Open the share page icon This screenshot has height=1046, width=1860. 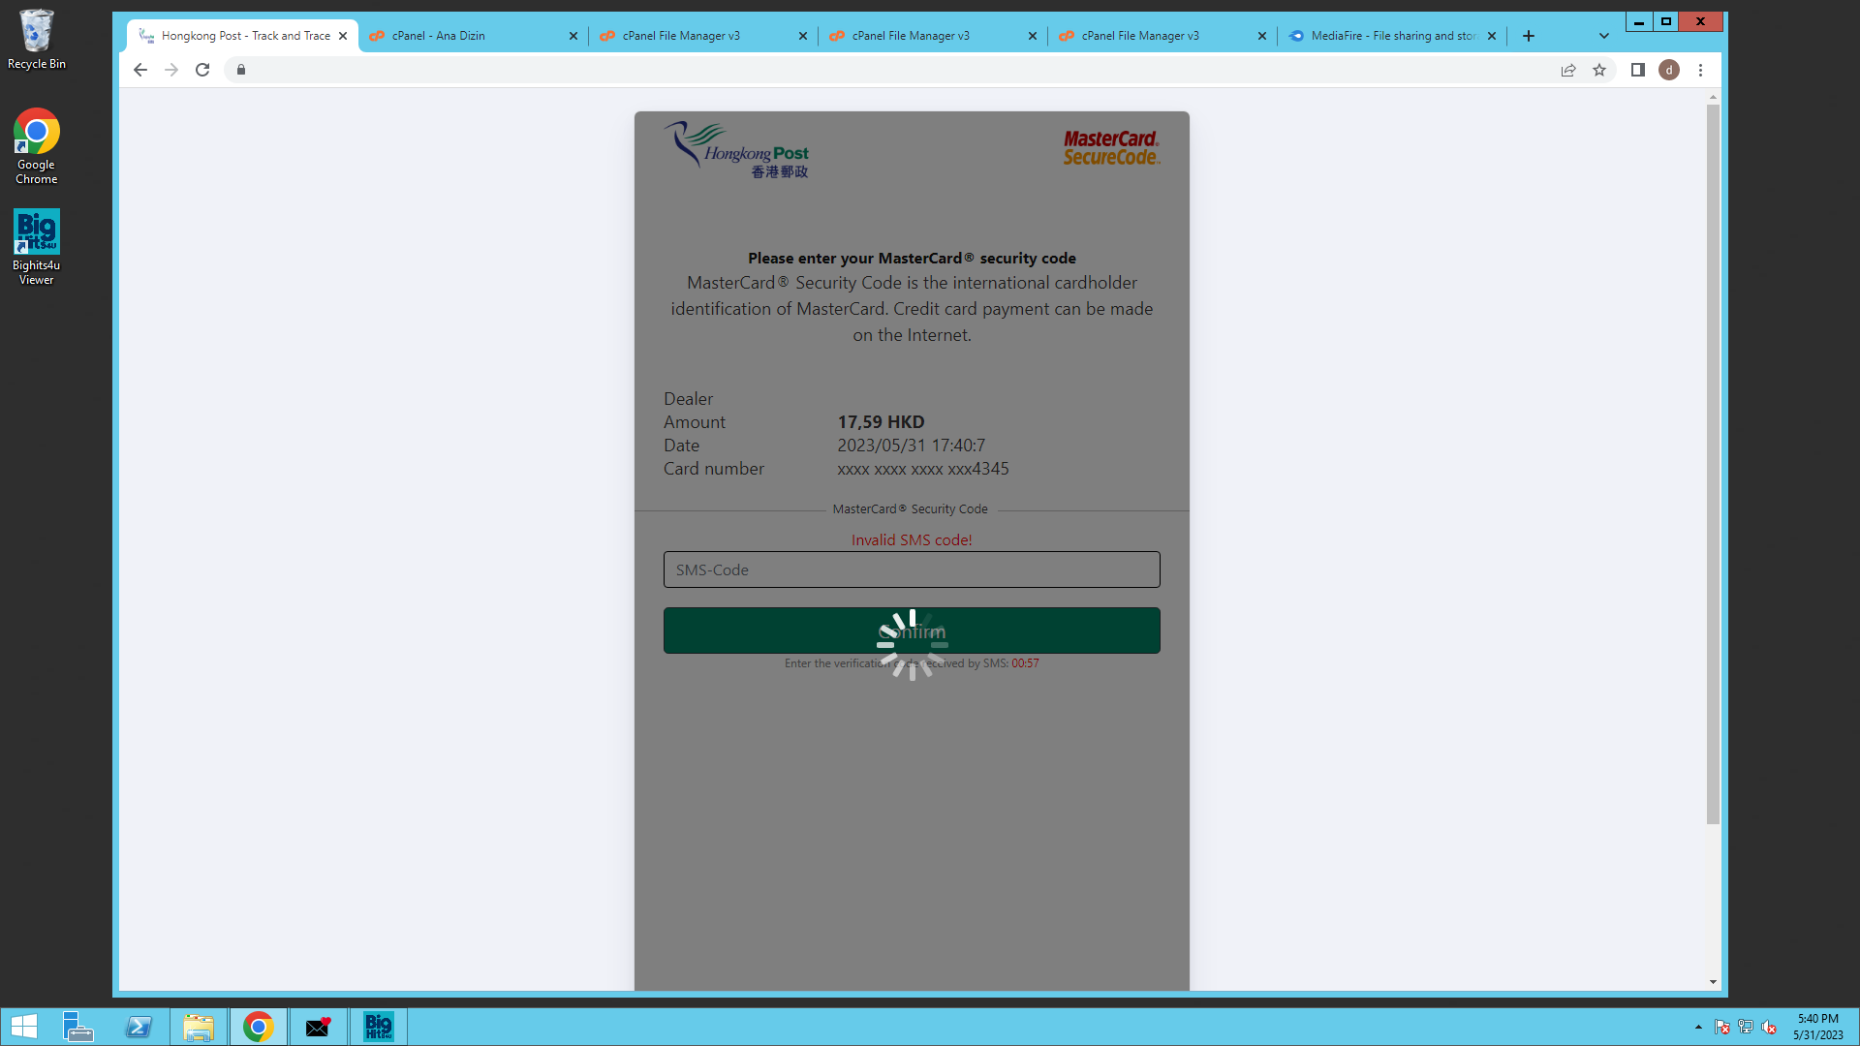coord(1568,70)
